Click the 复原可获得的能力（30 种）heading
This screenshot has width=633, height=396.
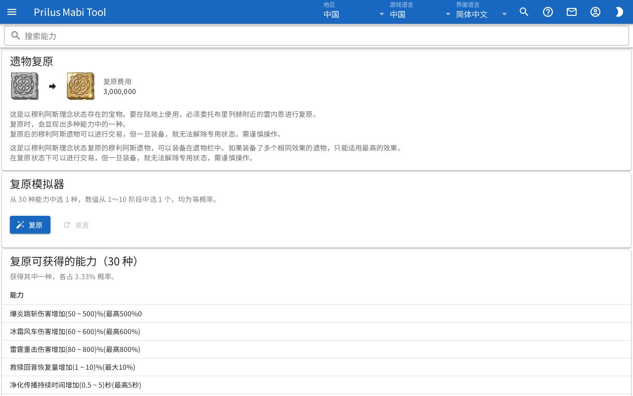click(x=74, y=261)
